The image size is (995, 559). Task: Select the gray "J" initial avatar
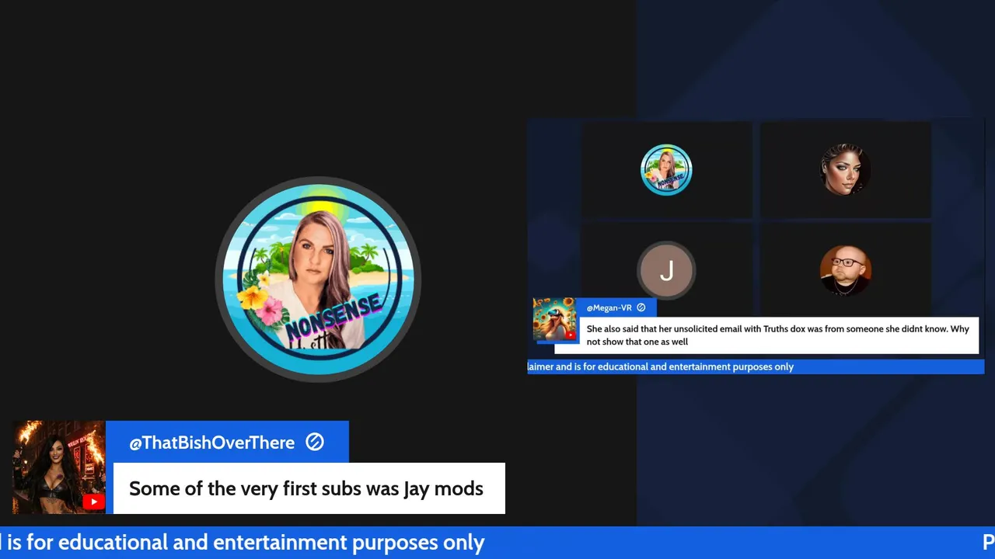(x=666, y=271)
